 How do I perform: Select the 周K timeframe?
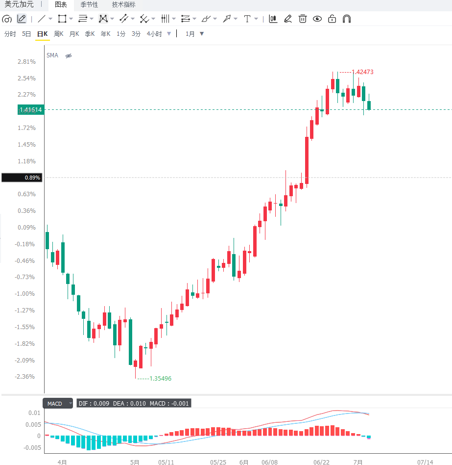(x=59, y=34)
